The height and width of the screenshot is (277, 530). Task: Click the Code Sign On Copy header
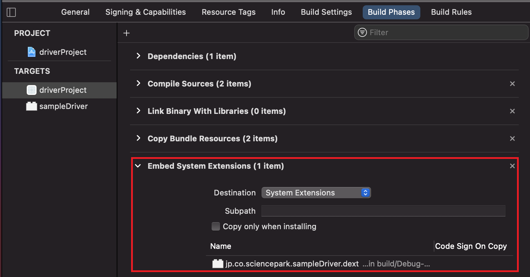click(x=471, y=246)
